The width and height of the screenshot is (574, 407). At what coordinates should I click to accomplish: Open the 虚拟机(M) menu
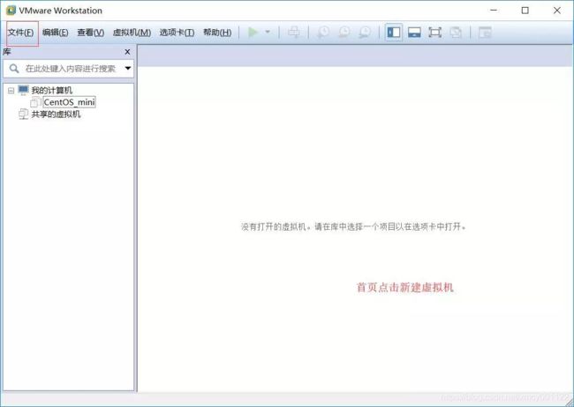pos(132,33)
